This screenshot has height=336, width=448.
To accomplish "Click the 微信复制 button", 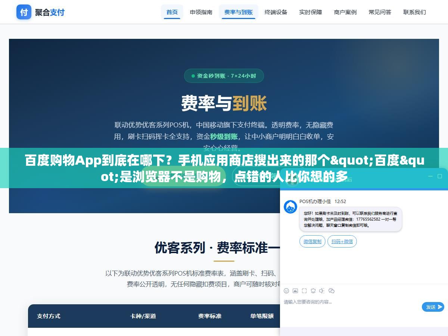I will [312, 242].
